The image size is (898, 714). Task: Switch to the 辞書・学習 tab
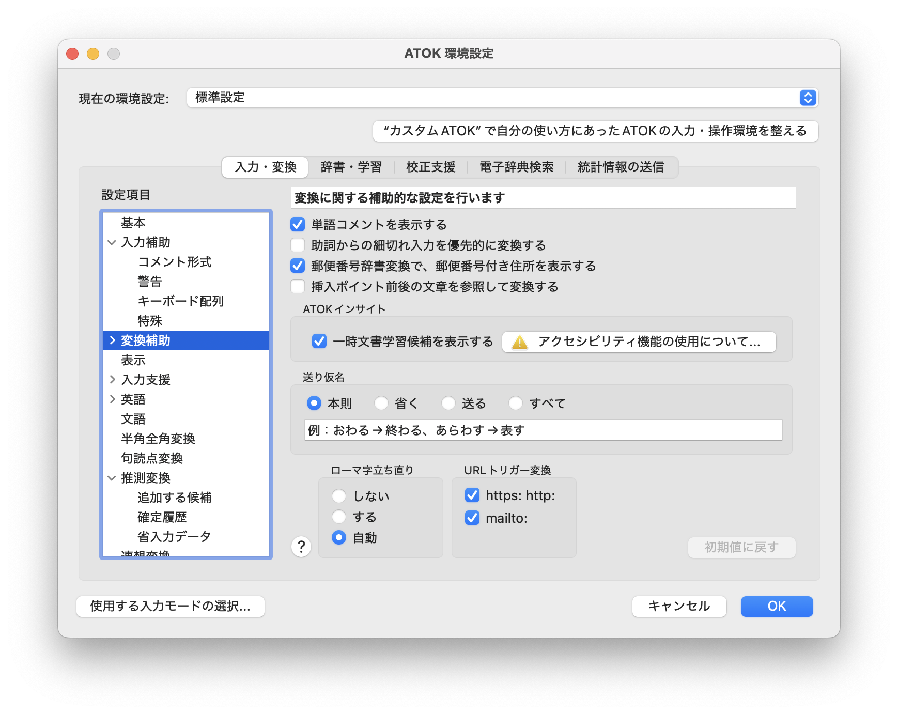(351, 167)
